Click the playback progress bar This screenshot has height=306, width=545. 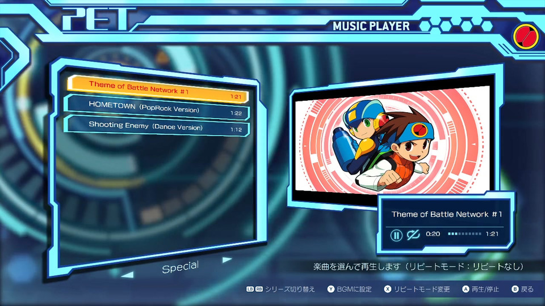pos(464,234)
